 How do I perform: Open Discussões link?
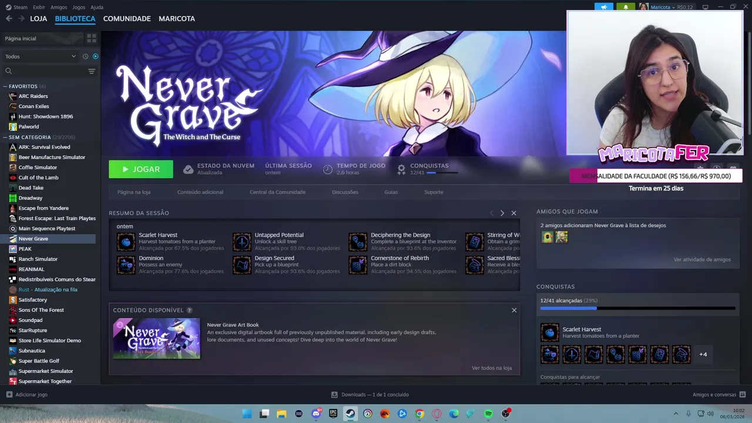(x=345, y=192)
